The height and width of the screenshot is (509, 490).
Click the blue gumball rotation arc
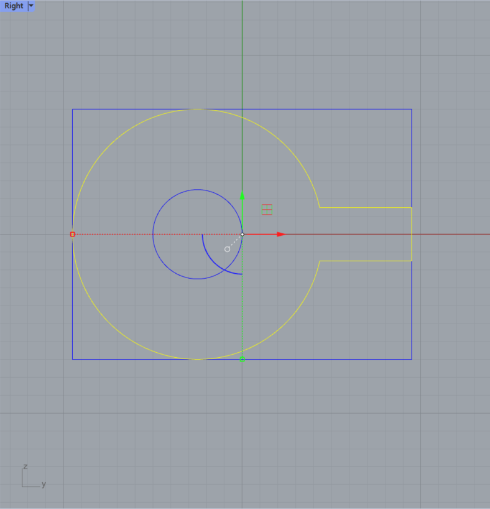(212, 261)
